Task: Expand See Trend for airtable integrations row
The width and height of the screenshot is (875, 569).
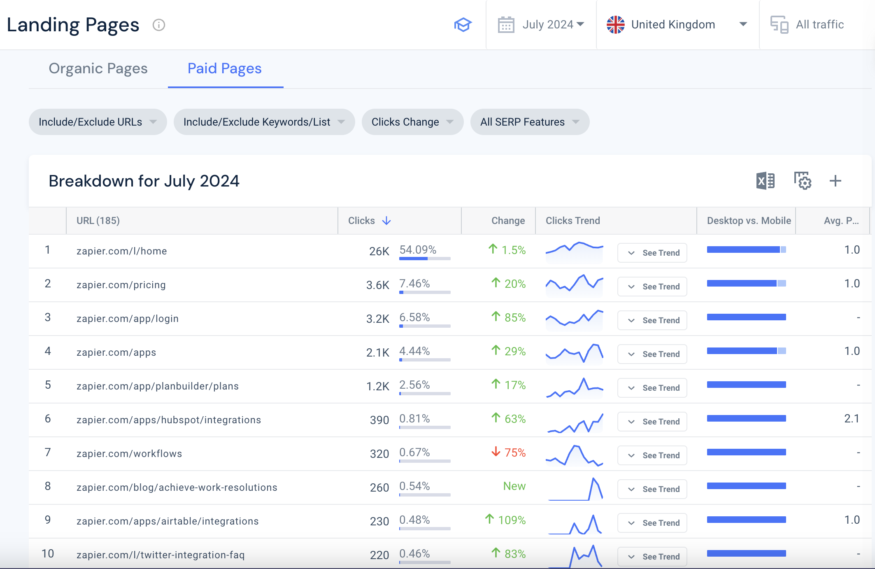Action: [x=652, y=523]
